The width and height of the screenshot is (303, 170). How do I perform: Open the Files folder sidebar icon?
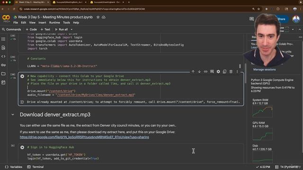pos(3,74)
